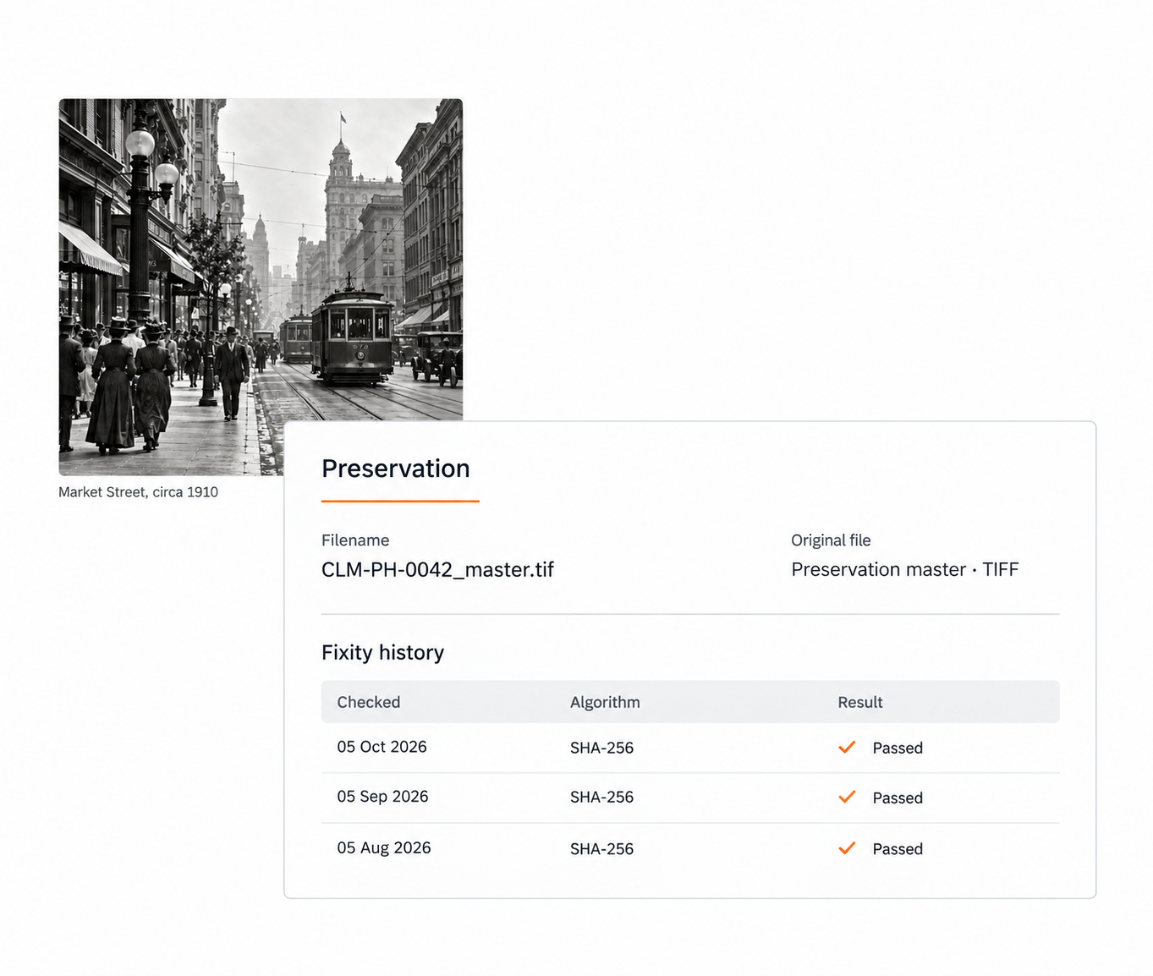Click the Fixity history heading
This screenshot has width=1153, height=976.
pos(382,653)
